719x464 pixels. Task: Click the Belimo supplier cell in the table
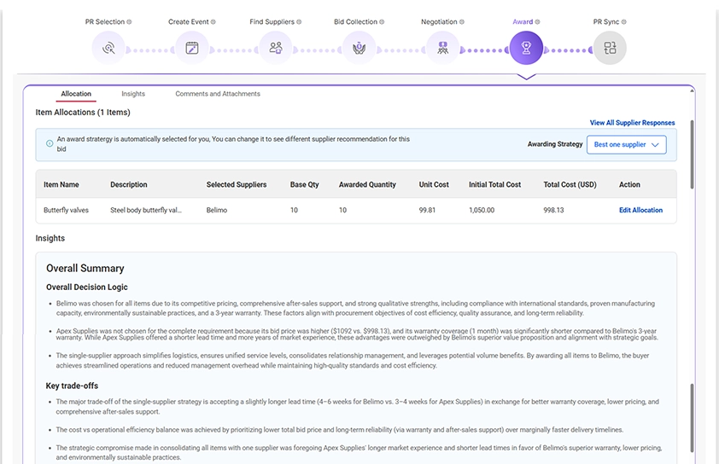217,210
